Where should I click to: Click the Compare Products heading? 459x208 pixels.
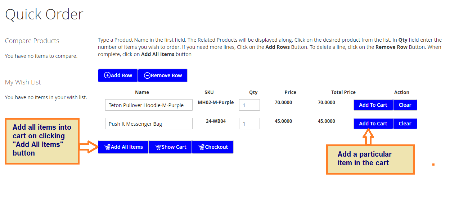point(32,41)
